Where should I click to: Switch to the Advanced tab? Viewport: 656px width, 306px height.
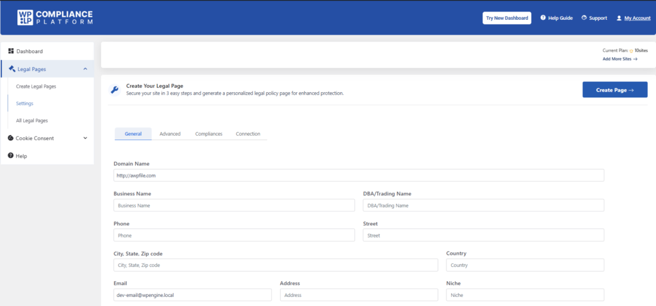170,134
